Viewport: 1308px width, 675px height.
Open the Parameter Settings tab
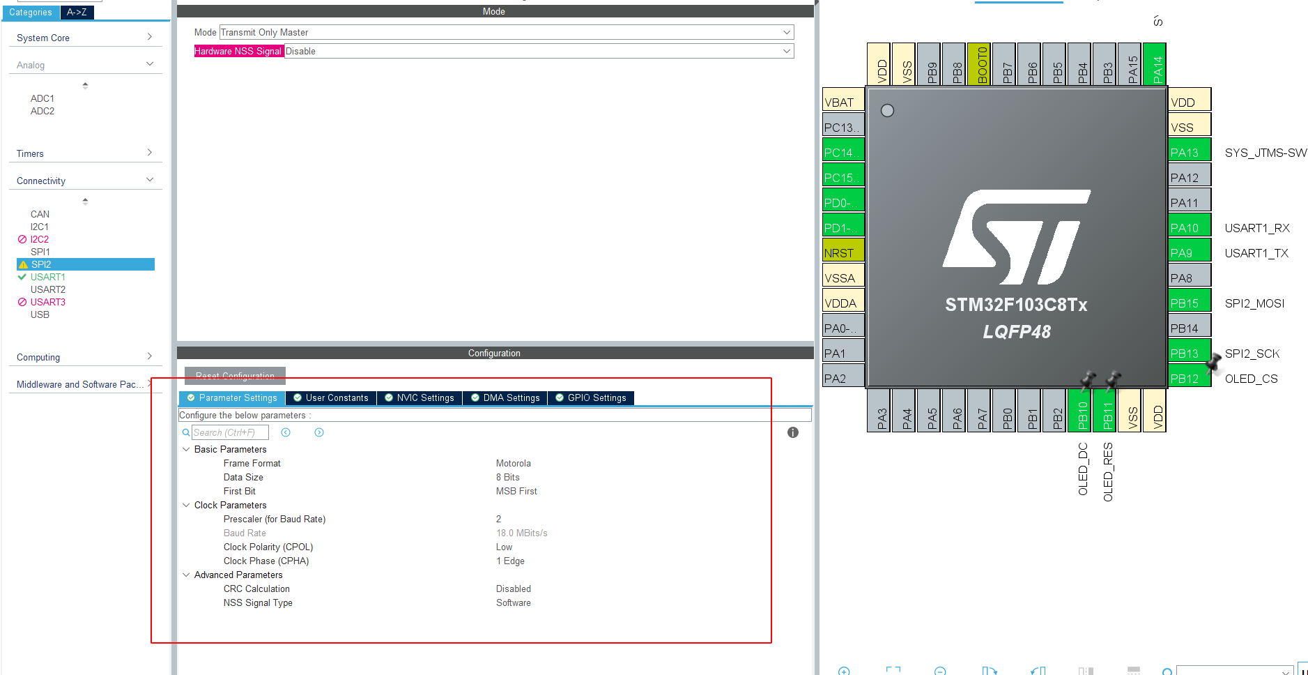pos(232,397)
